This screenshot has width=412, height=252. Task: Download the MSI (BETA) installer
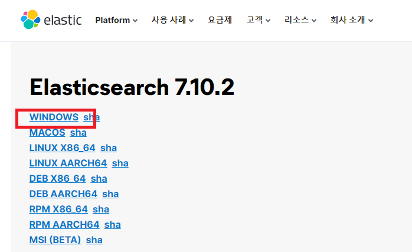coord(55,240)
